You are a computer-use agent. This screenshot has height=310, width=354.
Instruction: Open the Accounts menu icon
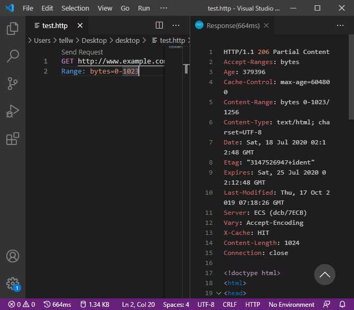[x=12, y=256]
